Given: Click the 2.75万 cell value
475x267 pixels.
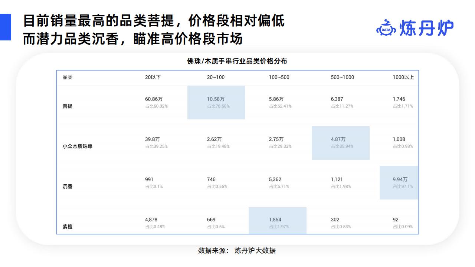Looking at the screenshot, I should (276, 139).
